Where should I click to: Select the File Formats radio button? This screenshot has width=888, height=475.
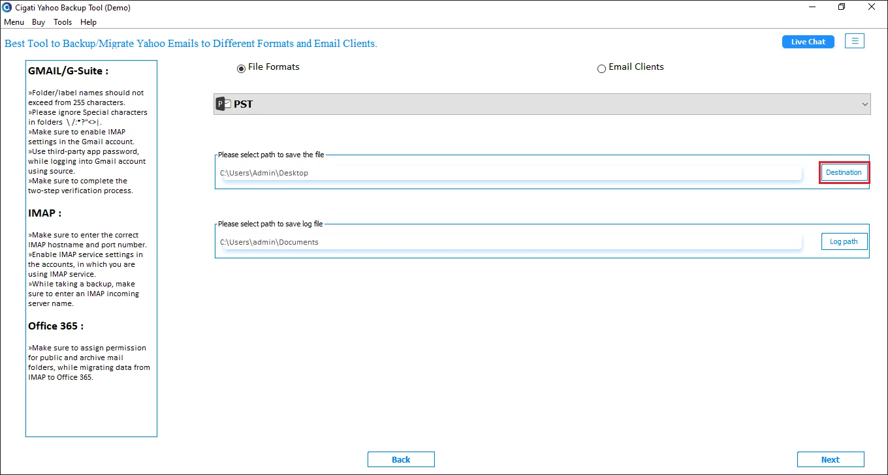pyautogui.click(x=242, y=69)
